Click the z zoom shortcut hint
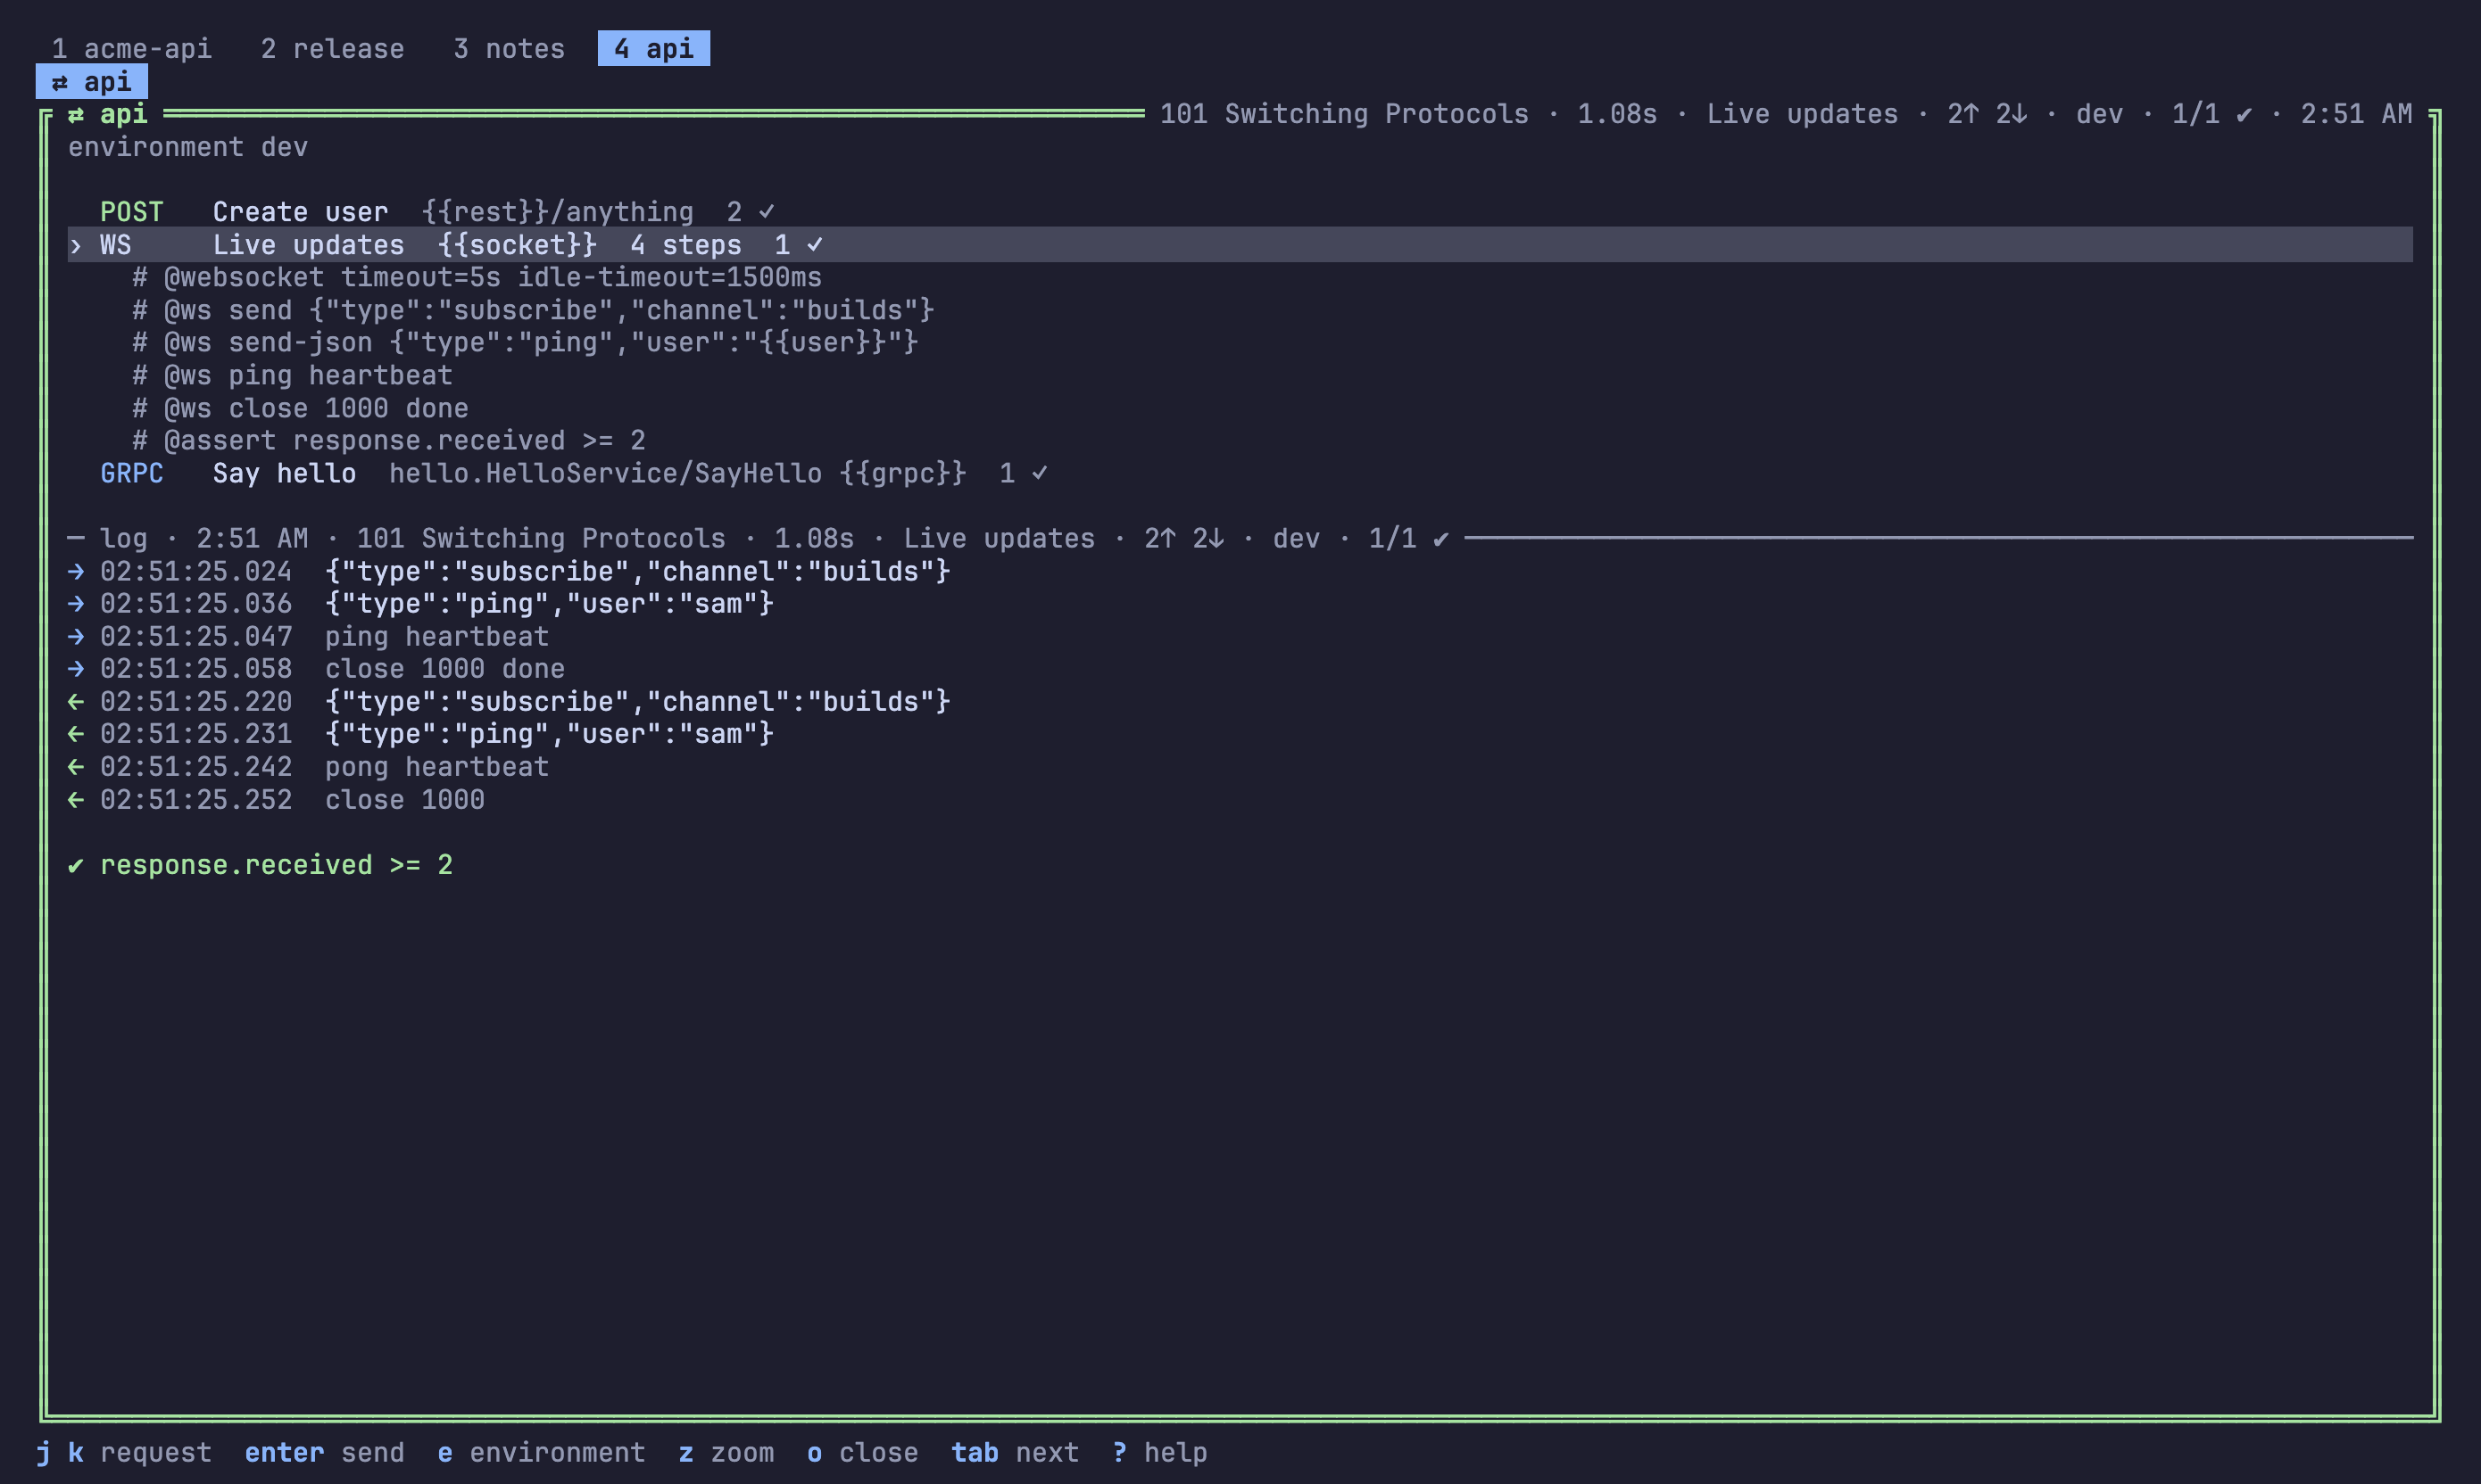 [726, 1452]
